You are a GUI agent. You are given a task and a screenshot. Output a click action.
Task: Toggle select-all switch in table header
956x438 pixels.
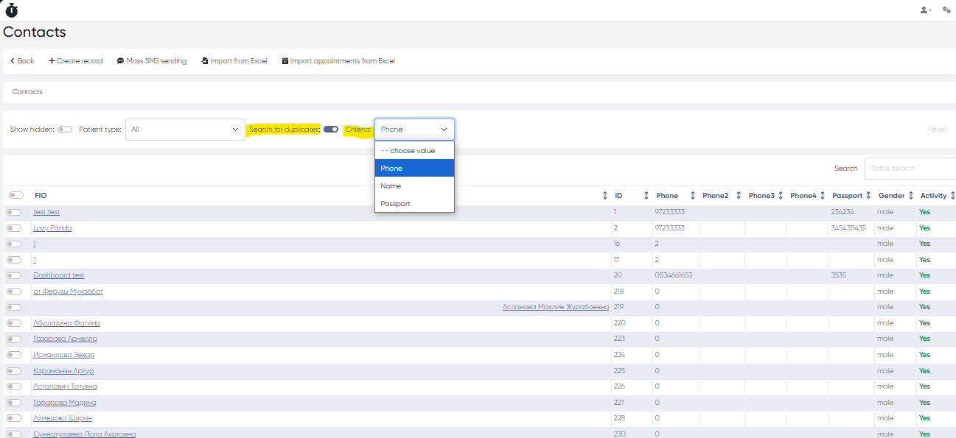pos(15,196)
